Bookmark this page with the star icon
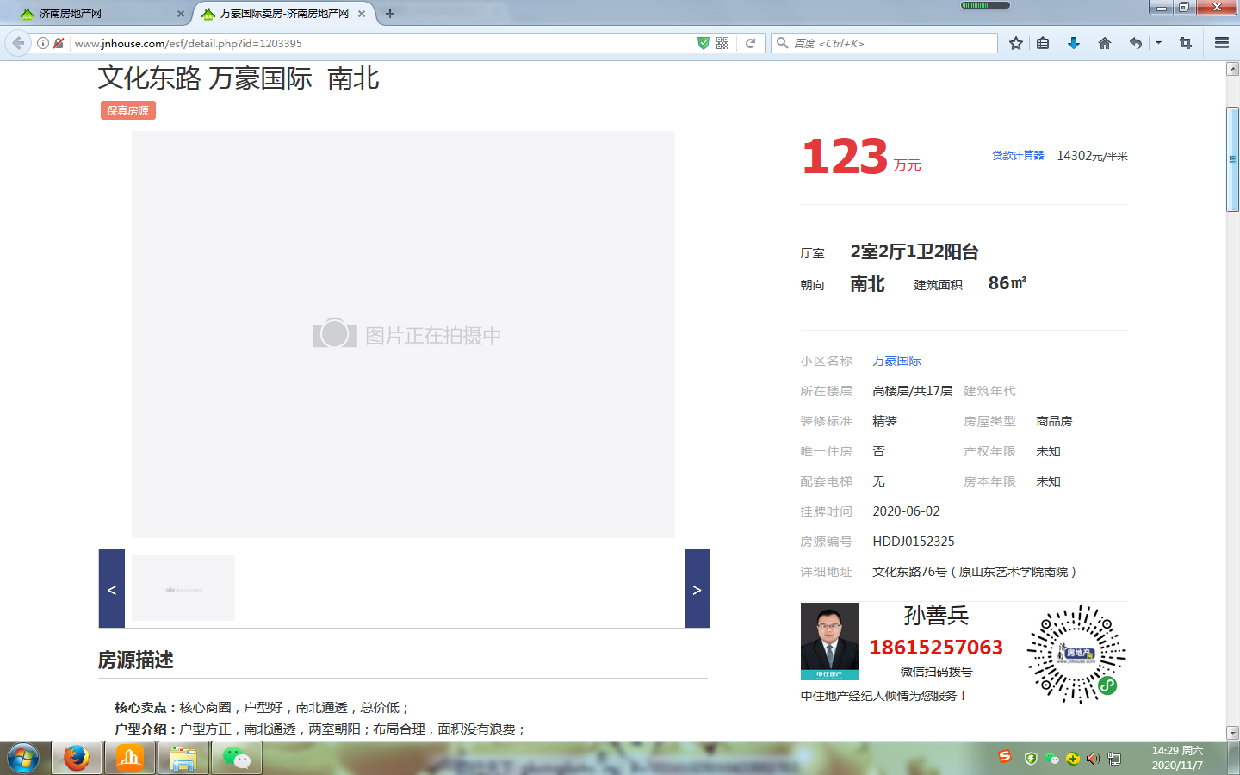1240x775 pixels. click(1016, 43)
